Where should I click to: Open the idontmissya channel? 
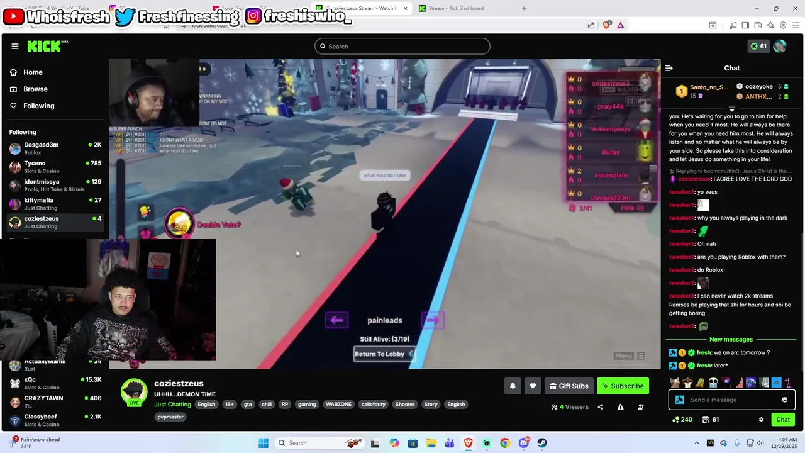pyautogui.click(x=54, y=185)
